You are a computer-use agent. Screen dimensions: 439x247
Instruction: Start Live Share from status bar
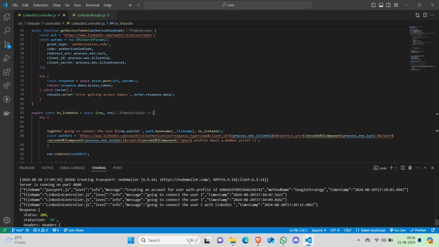click(74, 230)
